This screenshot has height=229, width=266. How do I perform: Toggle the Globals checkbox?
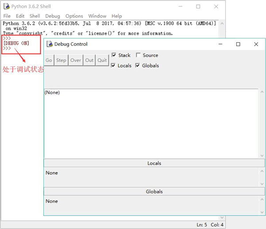point(138,66)
